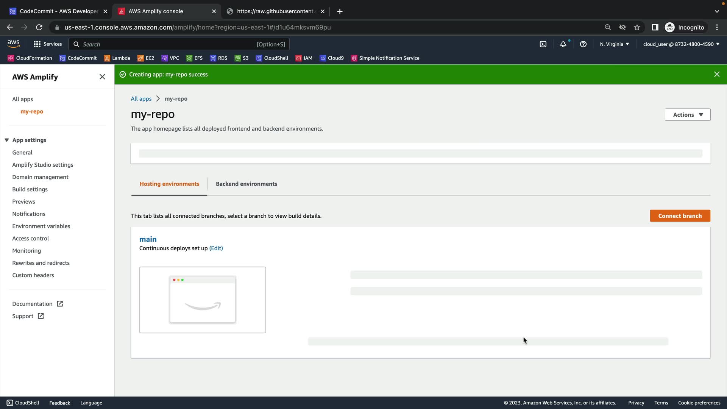Switch to Backend environments tab
This screenshot has height=409, width=727.
pyautogui.click(x=246, y=184)
